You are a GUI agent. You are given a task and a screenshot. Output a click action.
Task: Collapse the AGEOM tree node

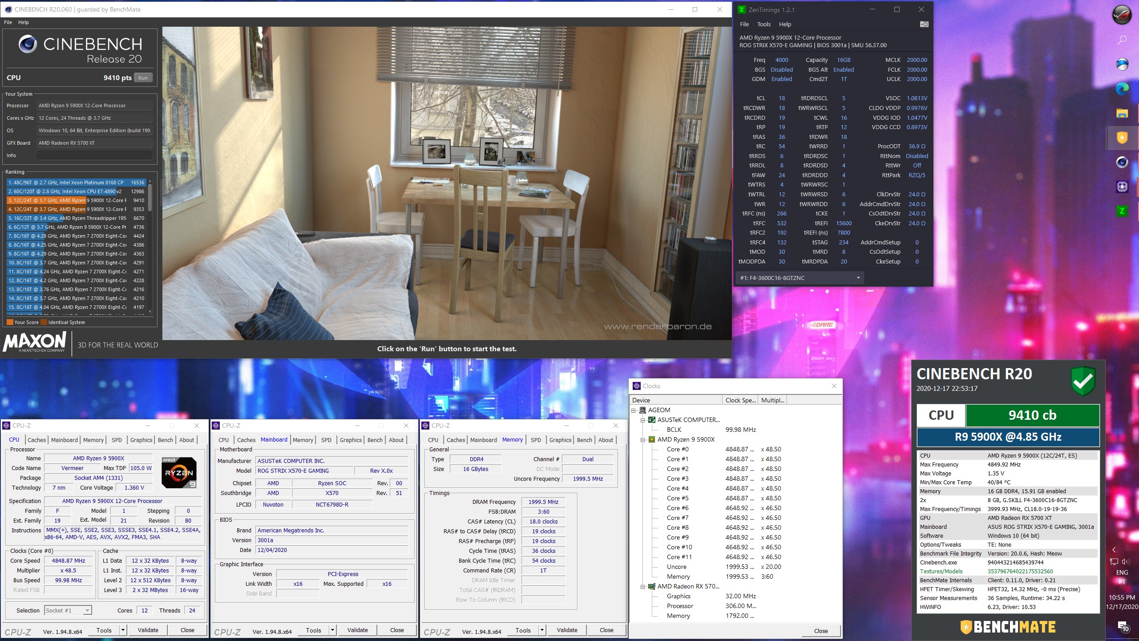(634, 410)
